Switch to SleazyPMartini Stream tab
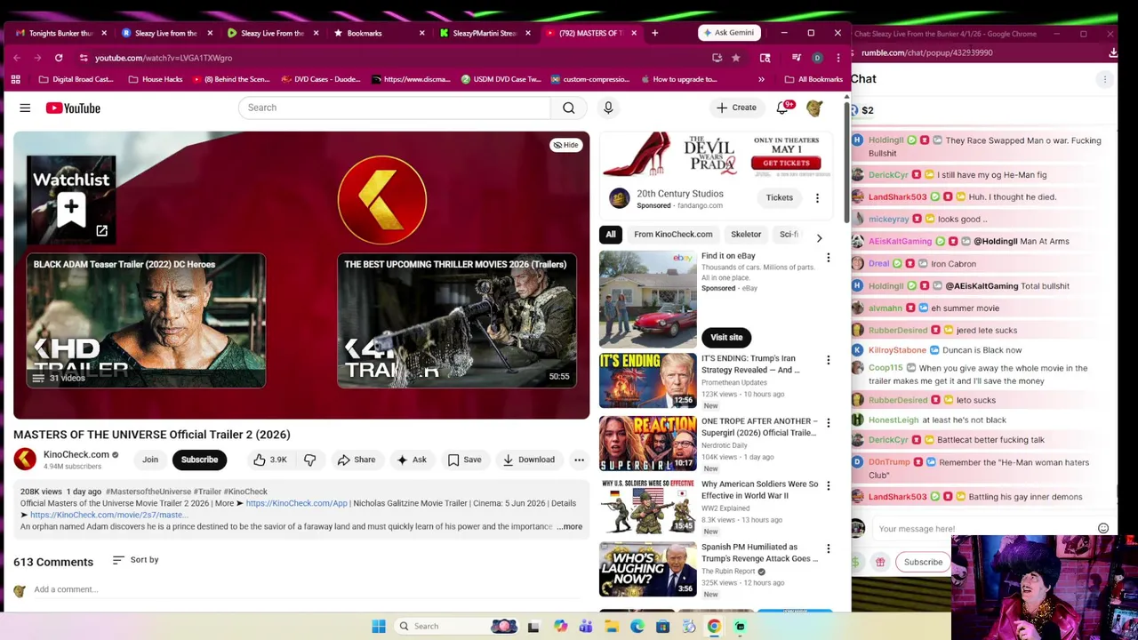The height and width of the screenshot is (640, 1138). (x=483, y=34)
